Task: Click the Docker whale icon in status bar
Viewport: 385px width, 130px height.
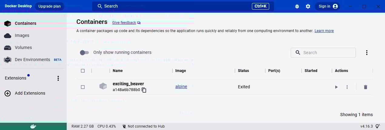Action: tap(33, 126)
